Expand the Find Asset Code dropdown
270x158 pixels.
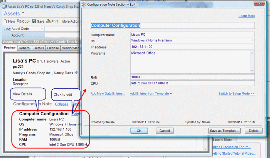42,29
